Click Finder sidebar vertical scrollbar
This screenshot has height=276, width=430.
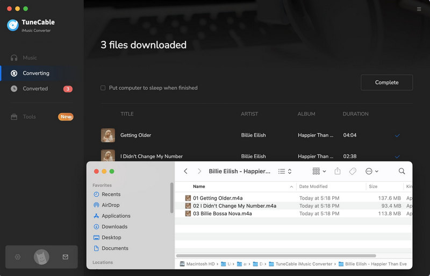[171, 198]
